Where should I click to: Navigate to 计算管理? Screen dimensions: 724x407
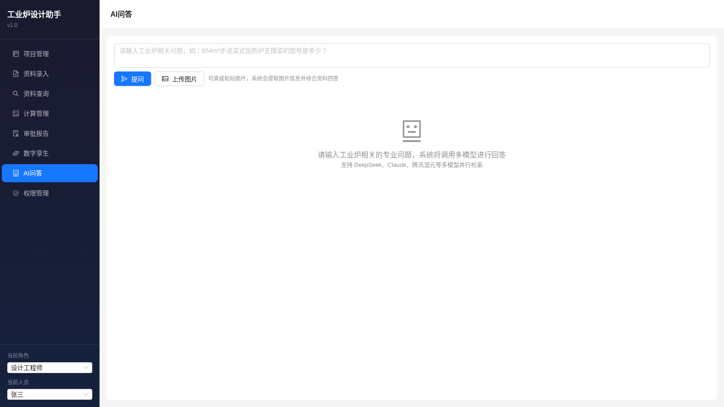50,114
